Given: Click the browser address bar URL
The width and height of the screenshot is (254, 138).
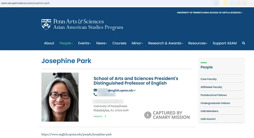Looking at the screenshot, I should tap(25, 3).
